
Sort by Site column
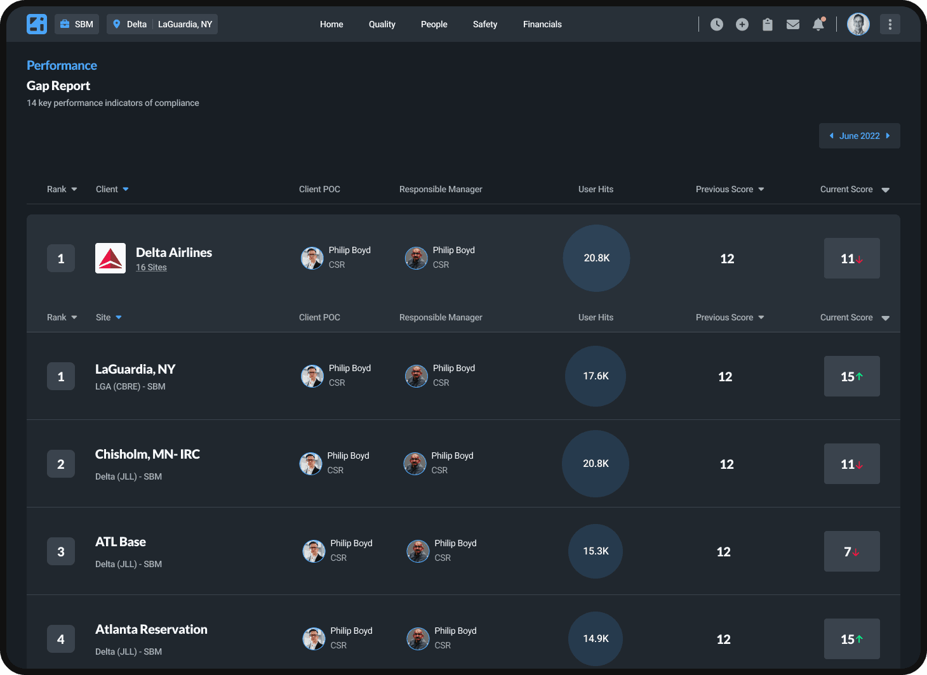(x=109, y=317)
